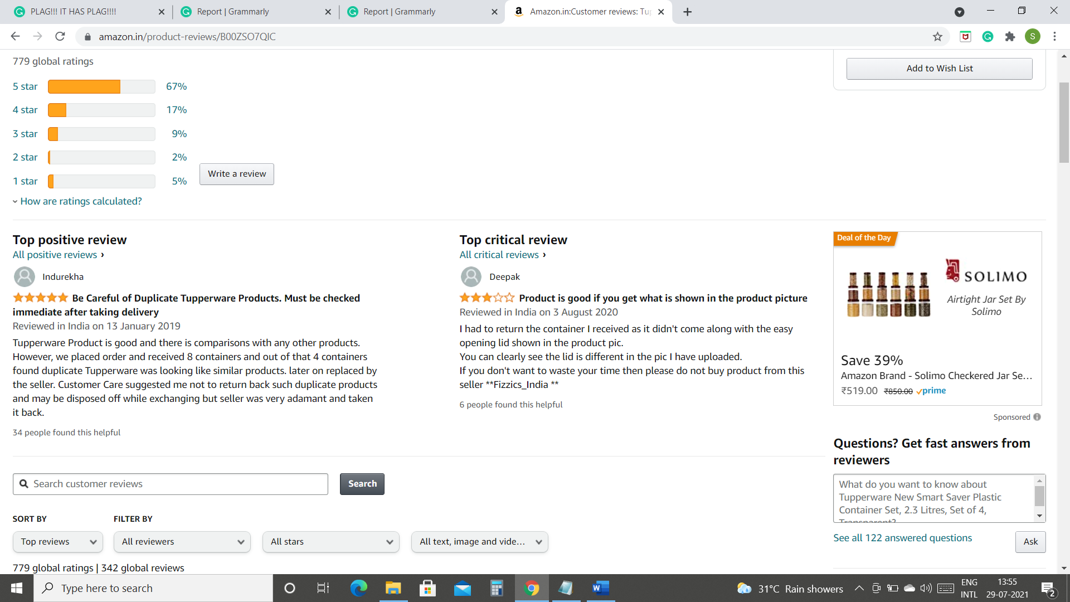Image resolution: width=1070 pixels, height=602 pixels.
Task: Click the Rain showers weather icon in taskbar
Action: point(745,588)
